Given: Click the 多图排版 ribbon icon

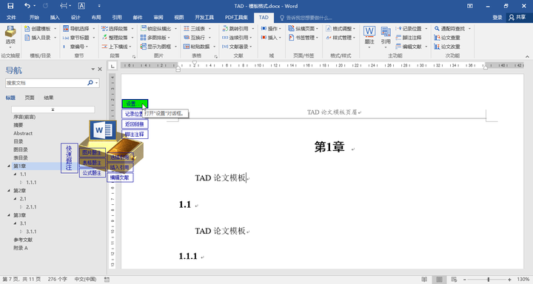Looking at the screenshot, I should point(144,38).
